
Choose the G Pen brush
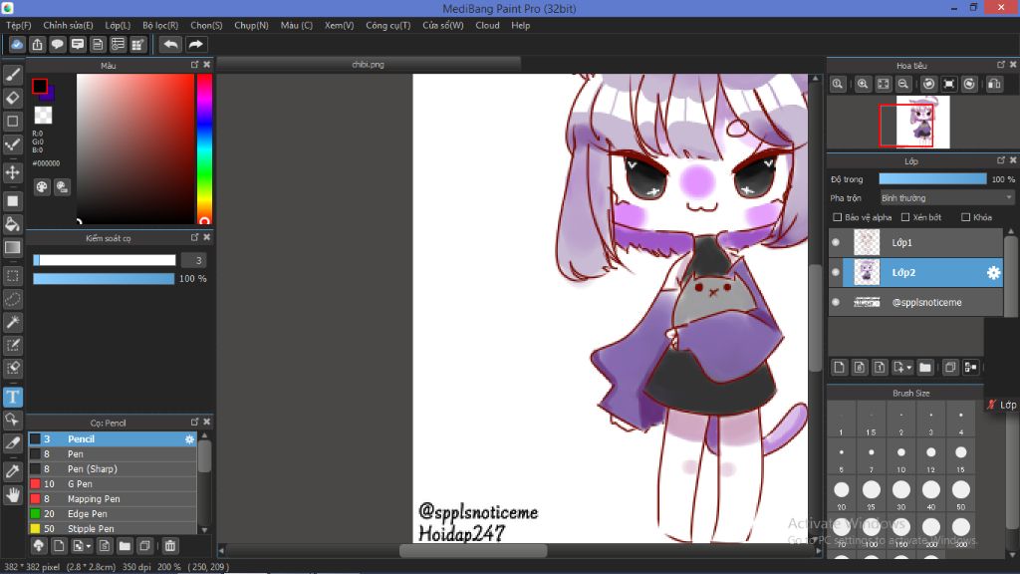112,484
